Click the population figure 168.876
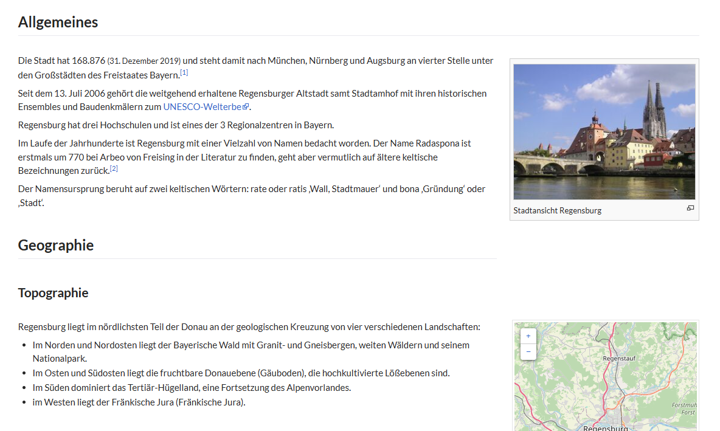Image resolution: width=720 pixels, height=431 pixels. (88, 61)
